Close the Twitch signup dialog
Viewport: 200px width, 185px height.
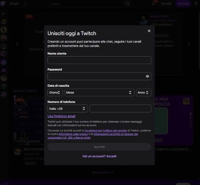point(149,31)
